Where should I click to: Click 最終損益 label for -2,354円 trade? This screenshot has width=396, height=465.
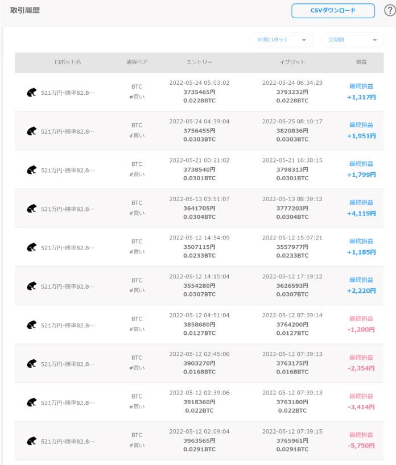pyautogui.click(x=361, y=358)
